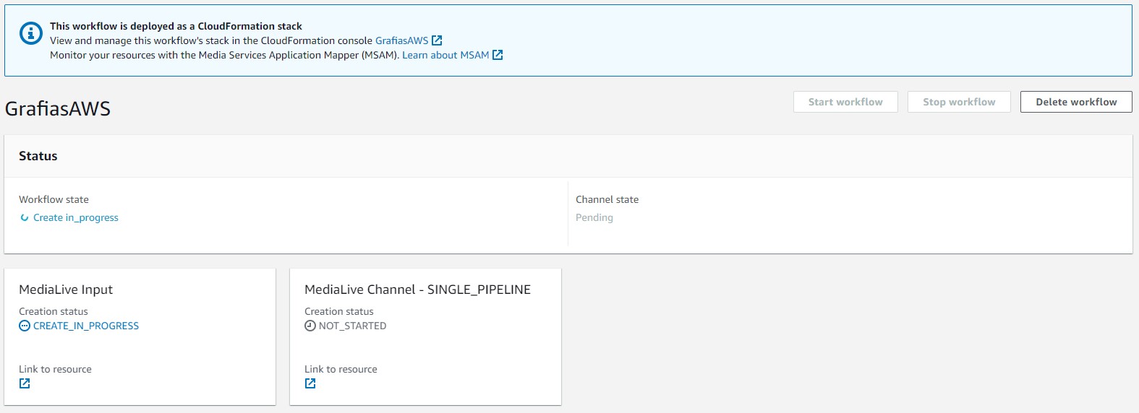Click the CREATE_IN_PROGRESS status icon for MediaLive Input

tap(25, 326)
